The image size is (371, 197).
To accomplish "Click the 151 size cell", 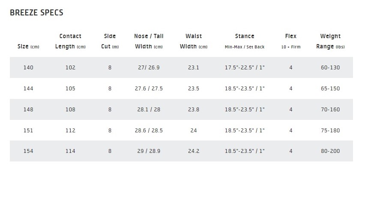I will pos(28,130).
